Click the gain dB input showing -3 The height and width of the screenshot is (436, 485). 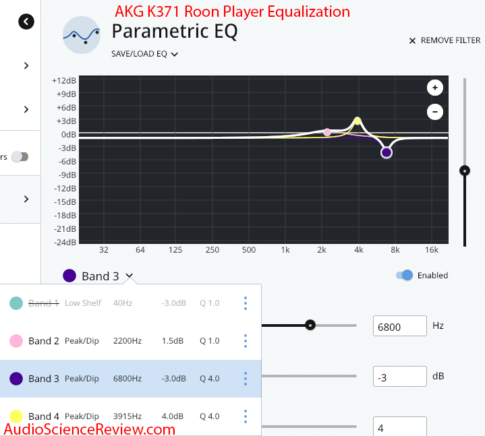(x=399, y=377)
